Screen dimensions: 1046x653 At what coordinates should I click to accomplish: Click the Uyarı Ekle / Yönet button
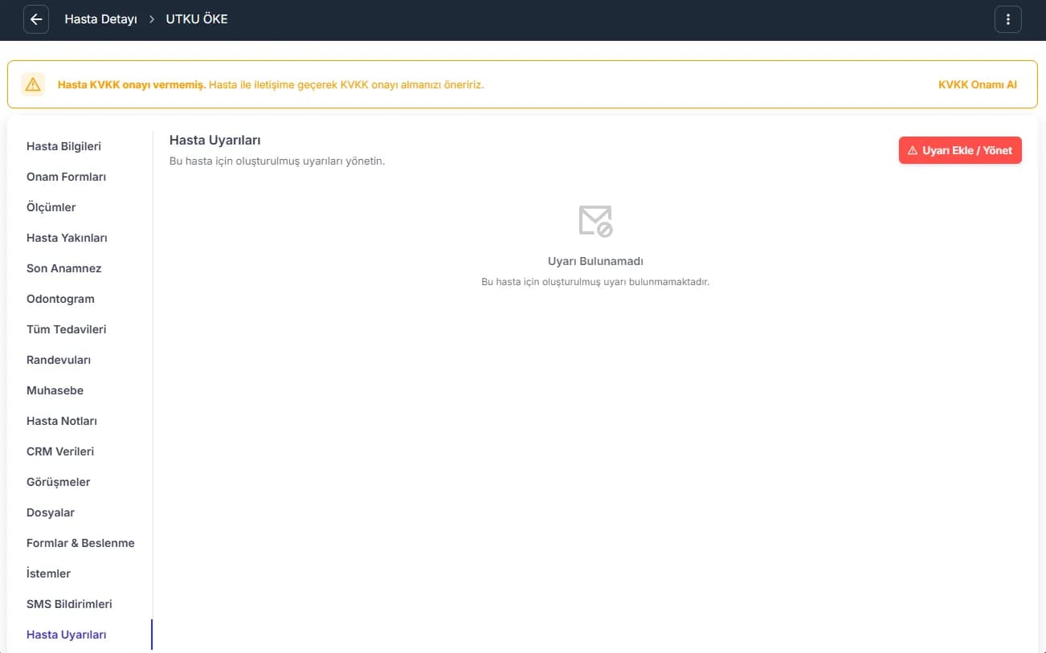tap(960, 150)
